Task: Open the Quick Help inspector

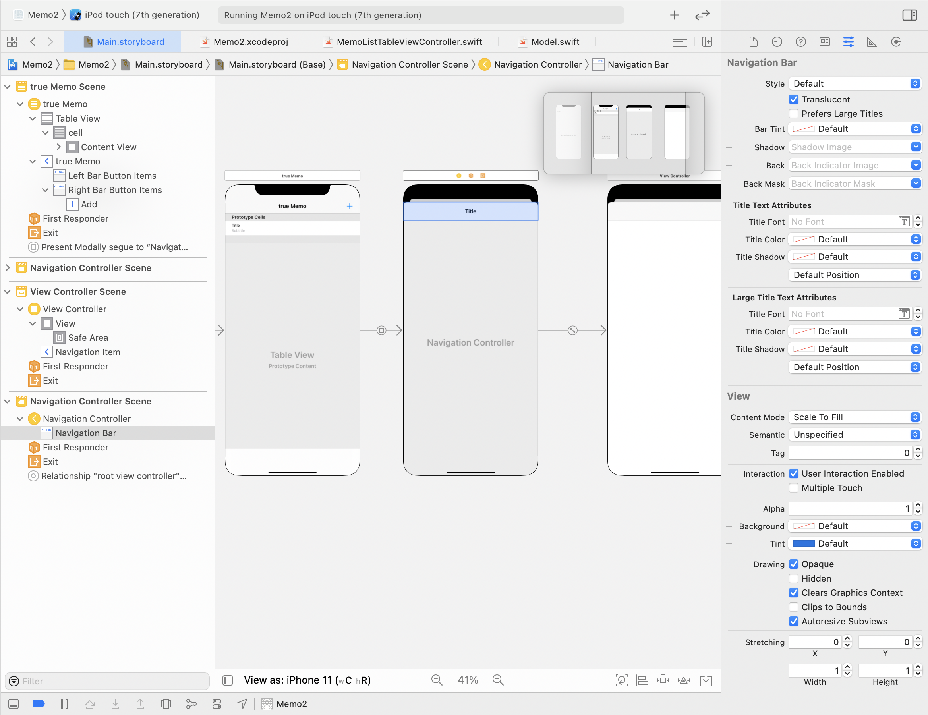Action: 800,42
